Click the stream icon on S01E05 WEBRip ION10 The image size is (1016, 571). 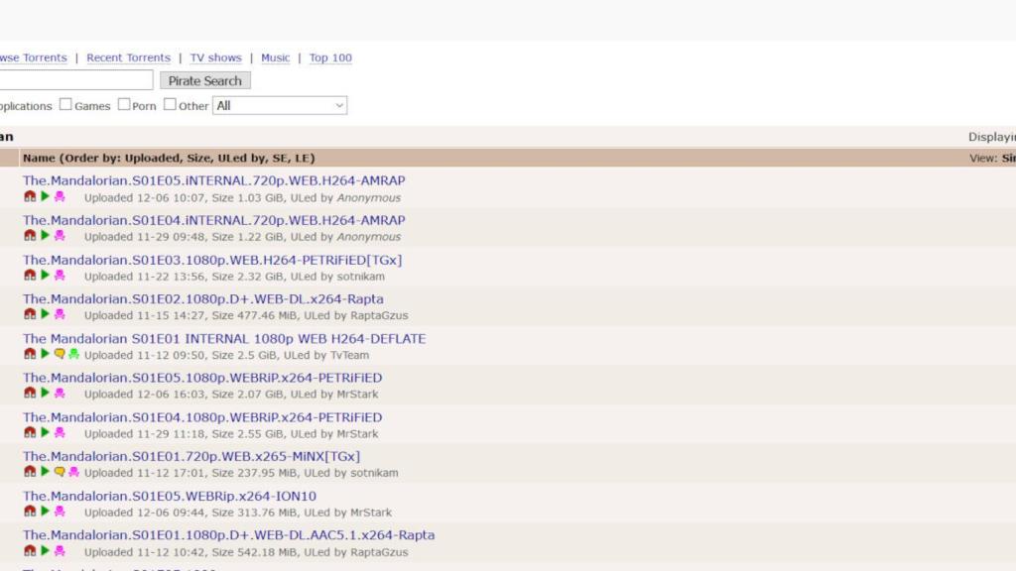pos(45,512)
